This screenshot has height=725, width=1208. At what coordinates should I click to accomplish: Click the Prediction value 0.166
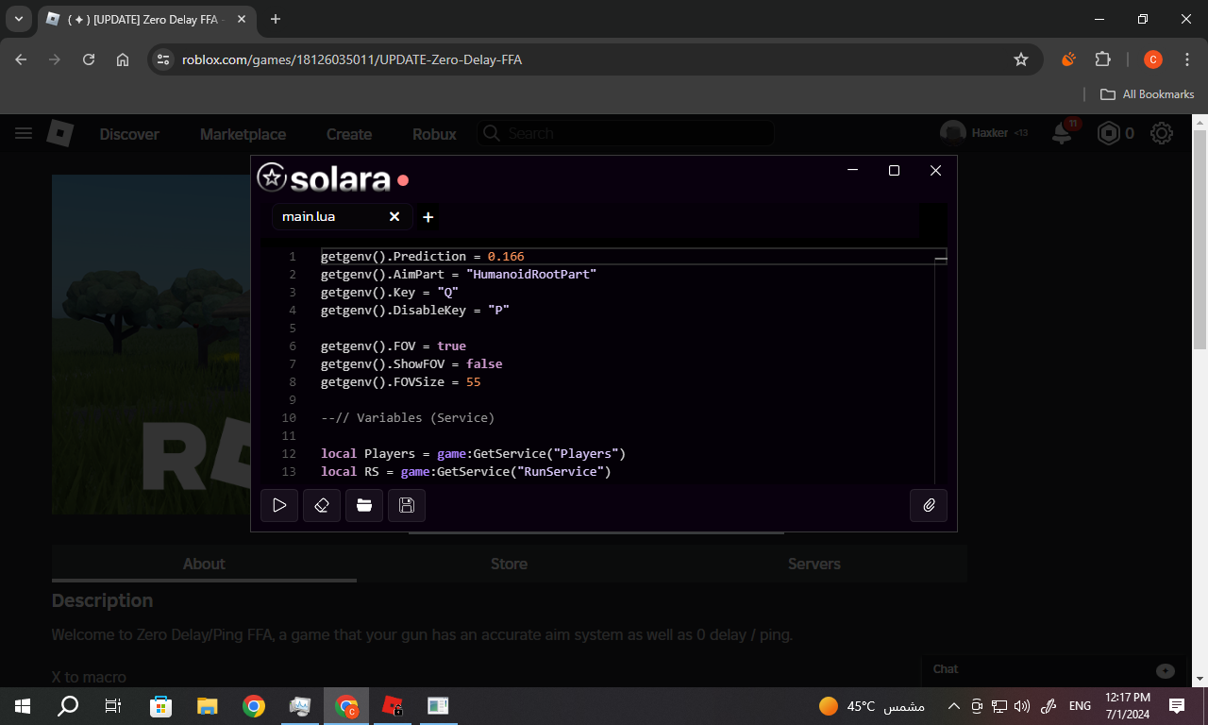[x=506, y=257]
